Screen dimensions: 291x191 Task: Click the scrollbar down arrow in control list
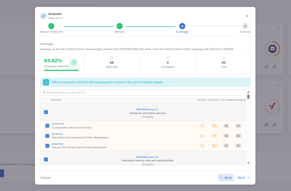click(x=248, y=163)
